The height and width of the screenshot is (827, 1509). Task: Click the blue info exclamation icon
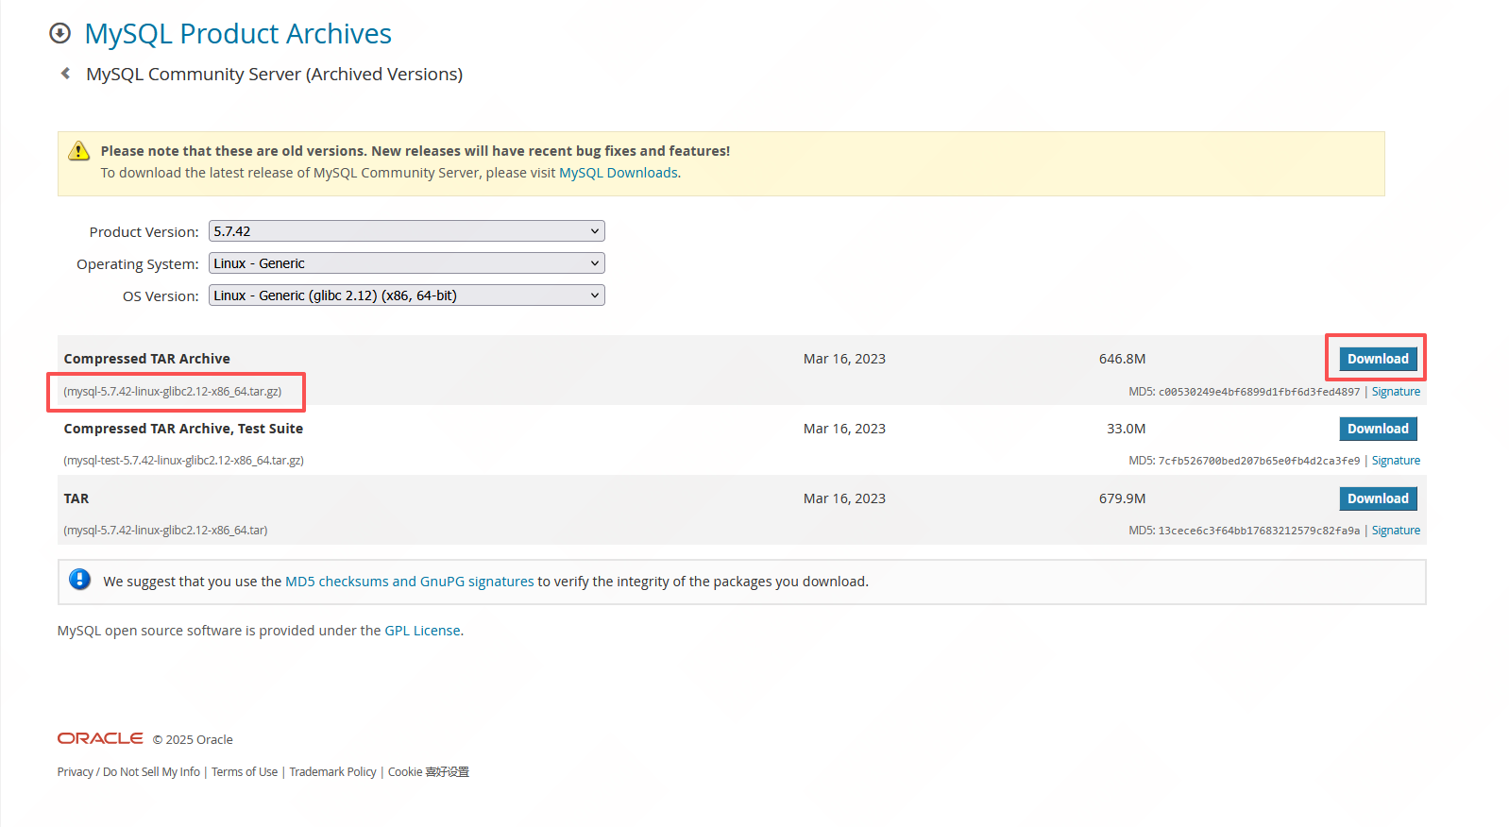tap(80, 580)
